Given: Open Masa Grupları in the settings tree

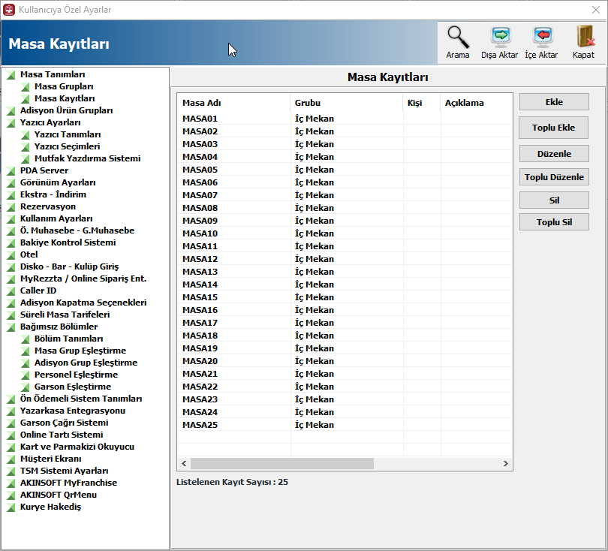Looking at the screenshot, I should (64, 86).
